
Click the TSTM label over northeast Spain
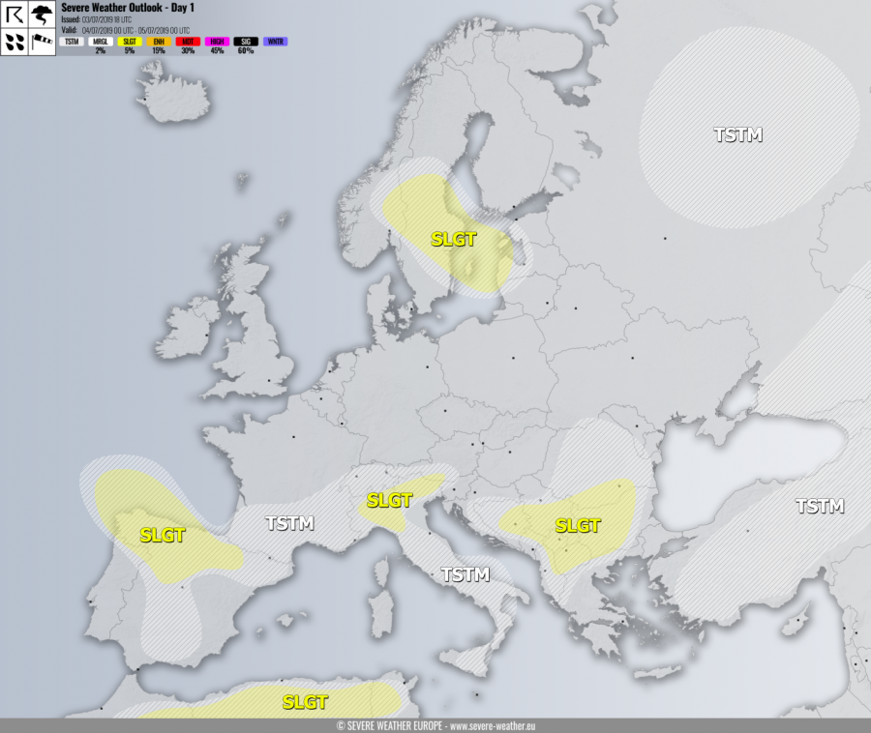290,523
